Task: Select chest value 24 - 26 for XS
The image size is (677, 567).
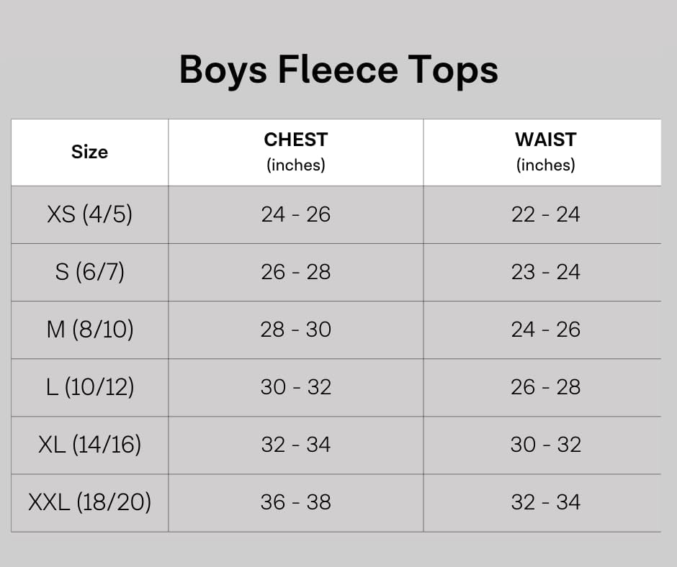Action: [x=296, y=214]
